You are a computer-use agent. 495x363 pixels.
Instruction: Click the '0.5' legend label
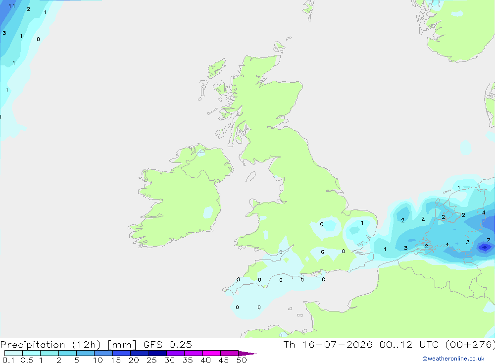27,360
